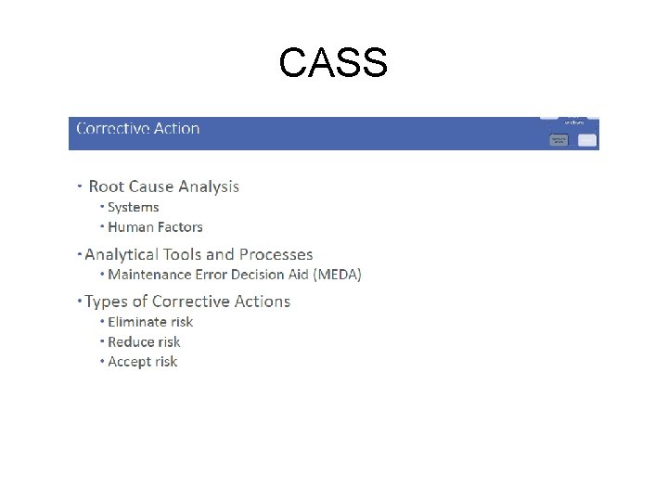
Task: Select the Eliminate risk bullet
Action: pos(150,322)
